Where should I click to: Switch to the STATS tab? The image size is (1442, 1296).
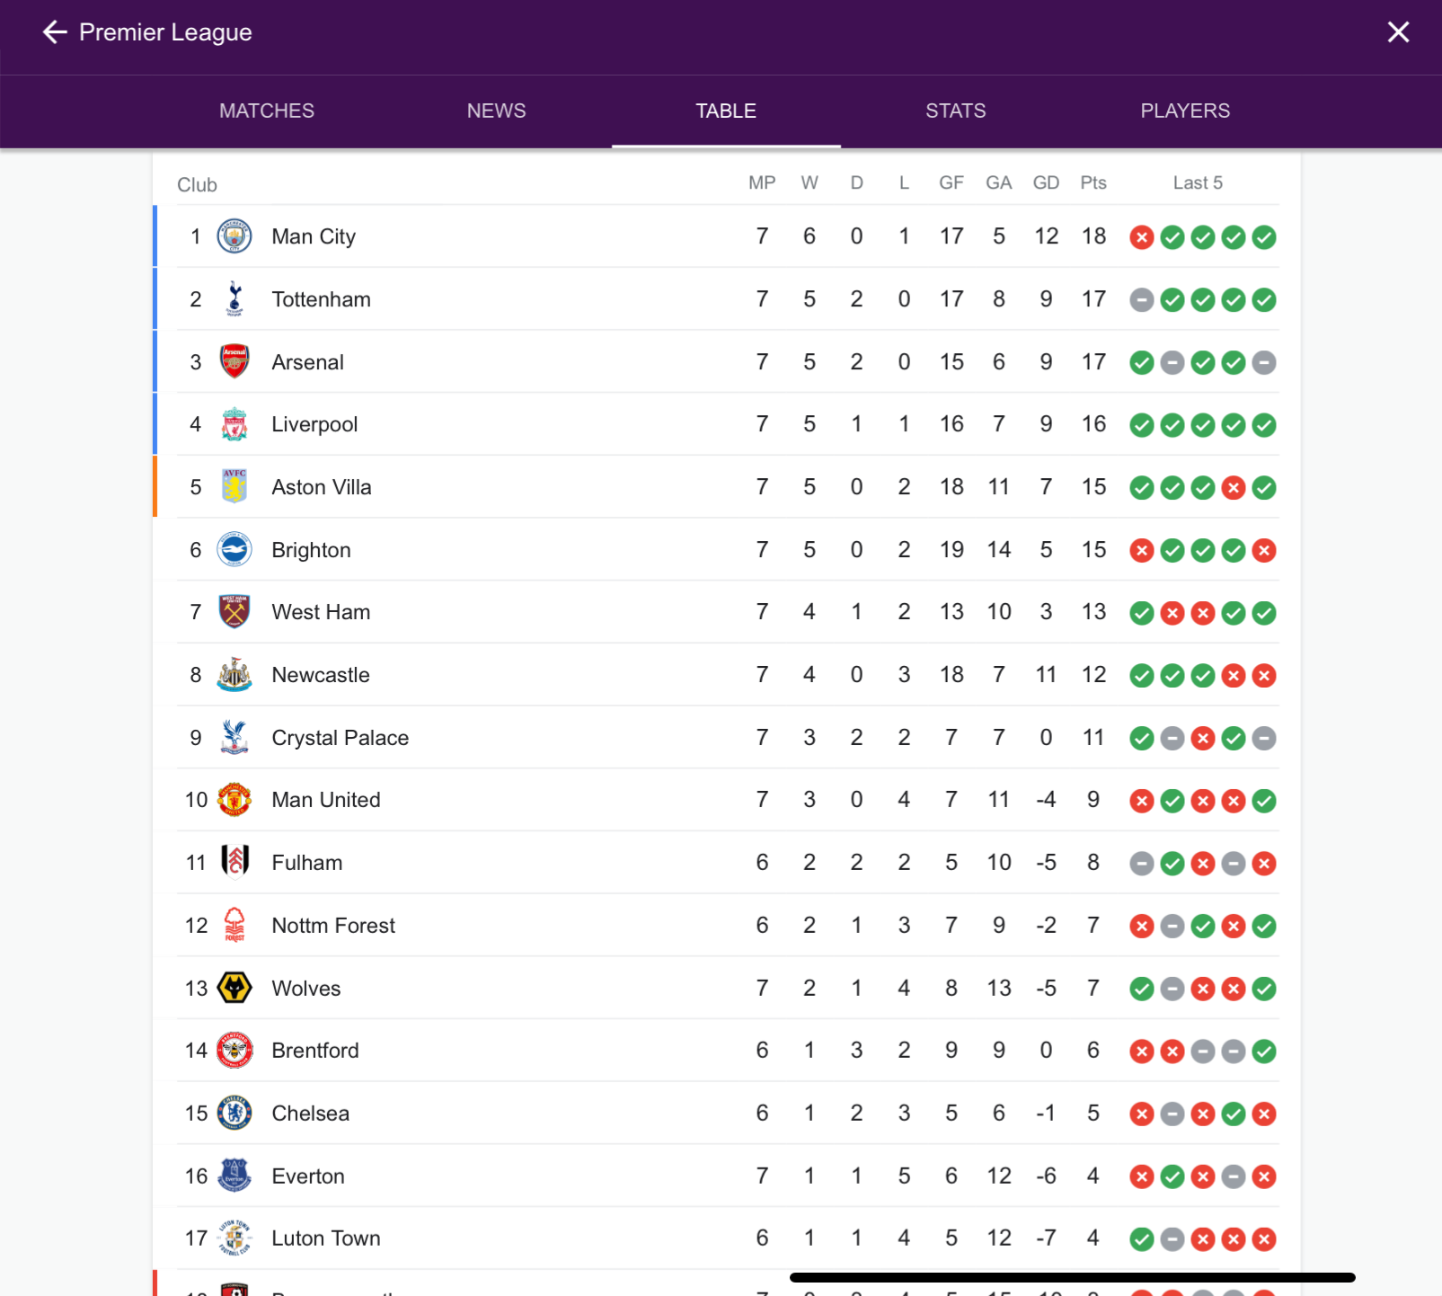click(956, 111)
